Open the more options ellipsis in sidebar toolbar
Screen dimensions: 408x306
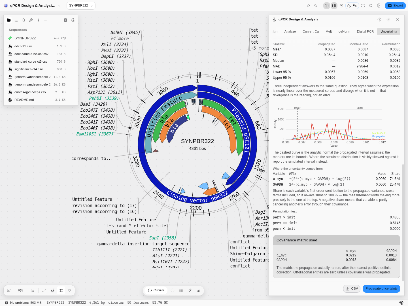point(46,20)
